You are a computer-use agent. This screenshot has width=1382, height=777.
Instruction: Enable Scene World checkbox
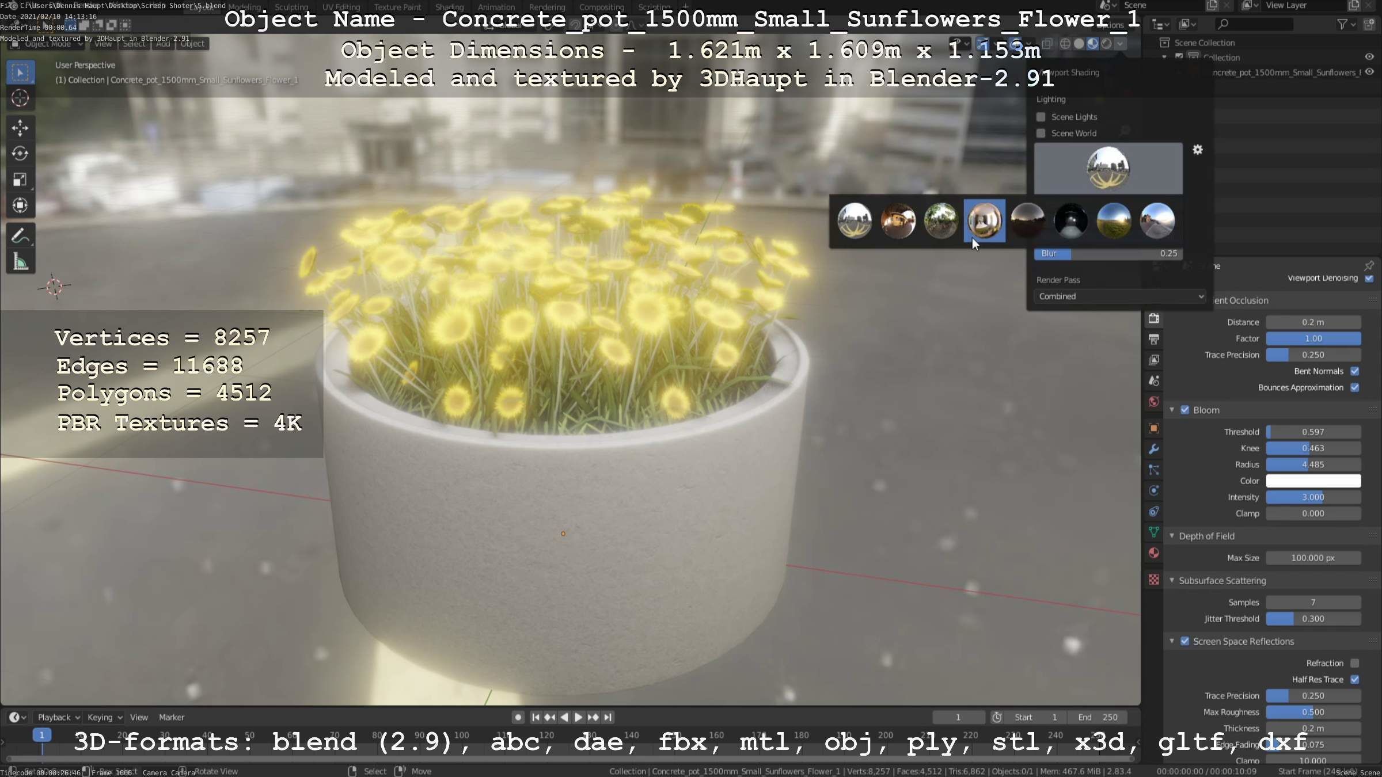tap(1041, 133)
